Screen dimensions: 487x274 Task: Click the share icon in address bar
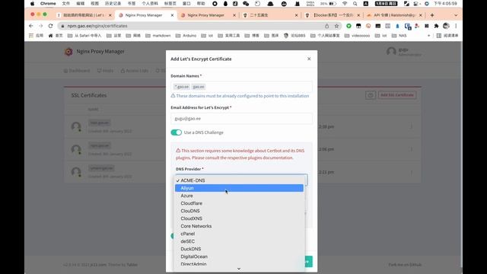click(326, 26)
